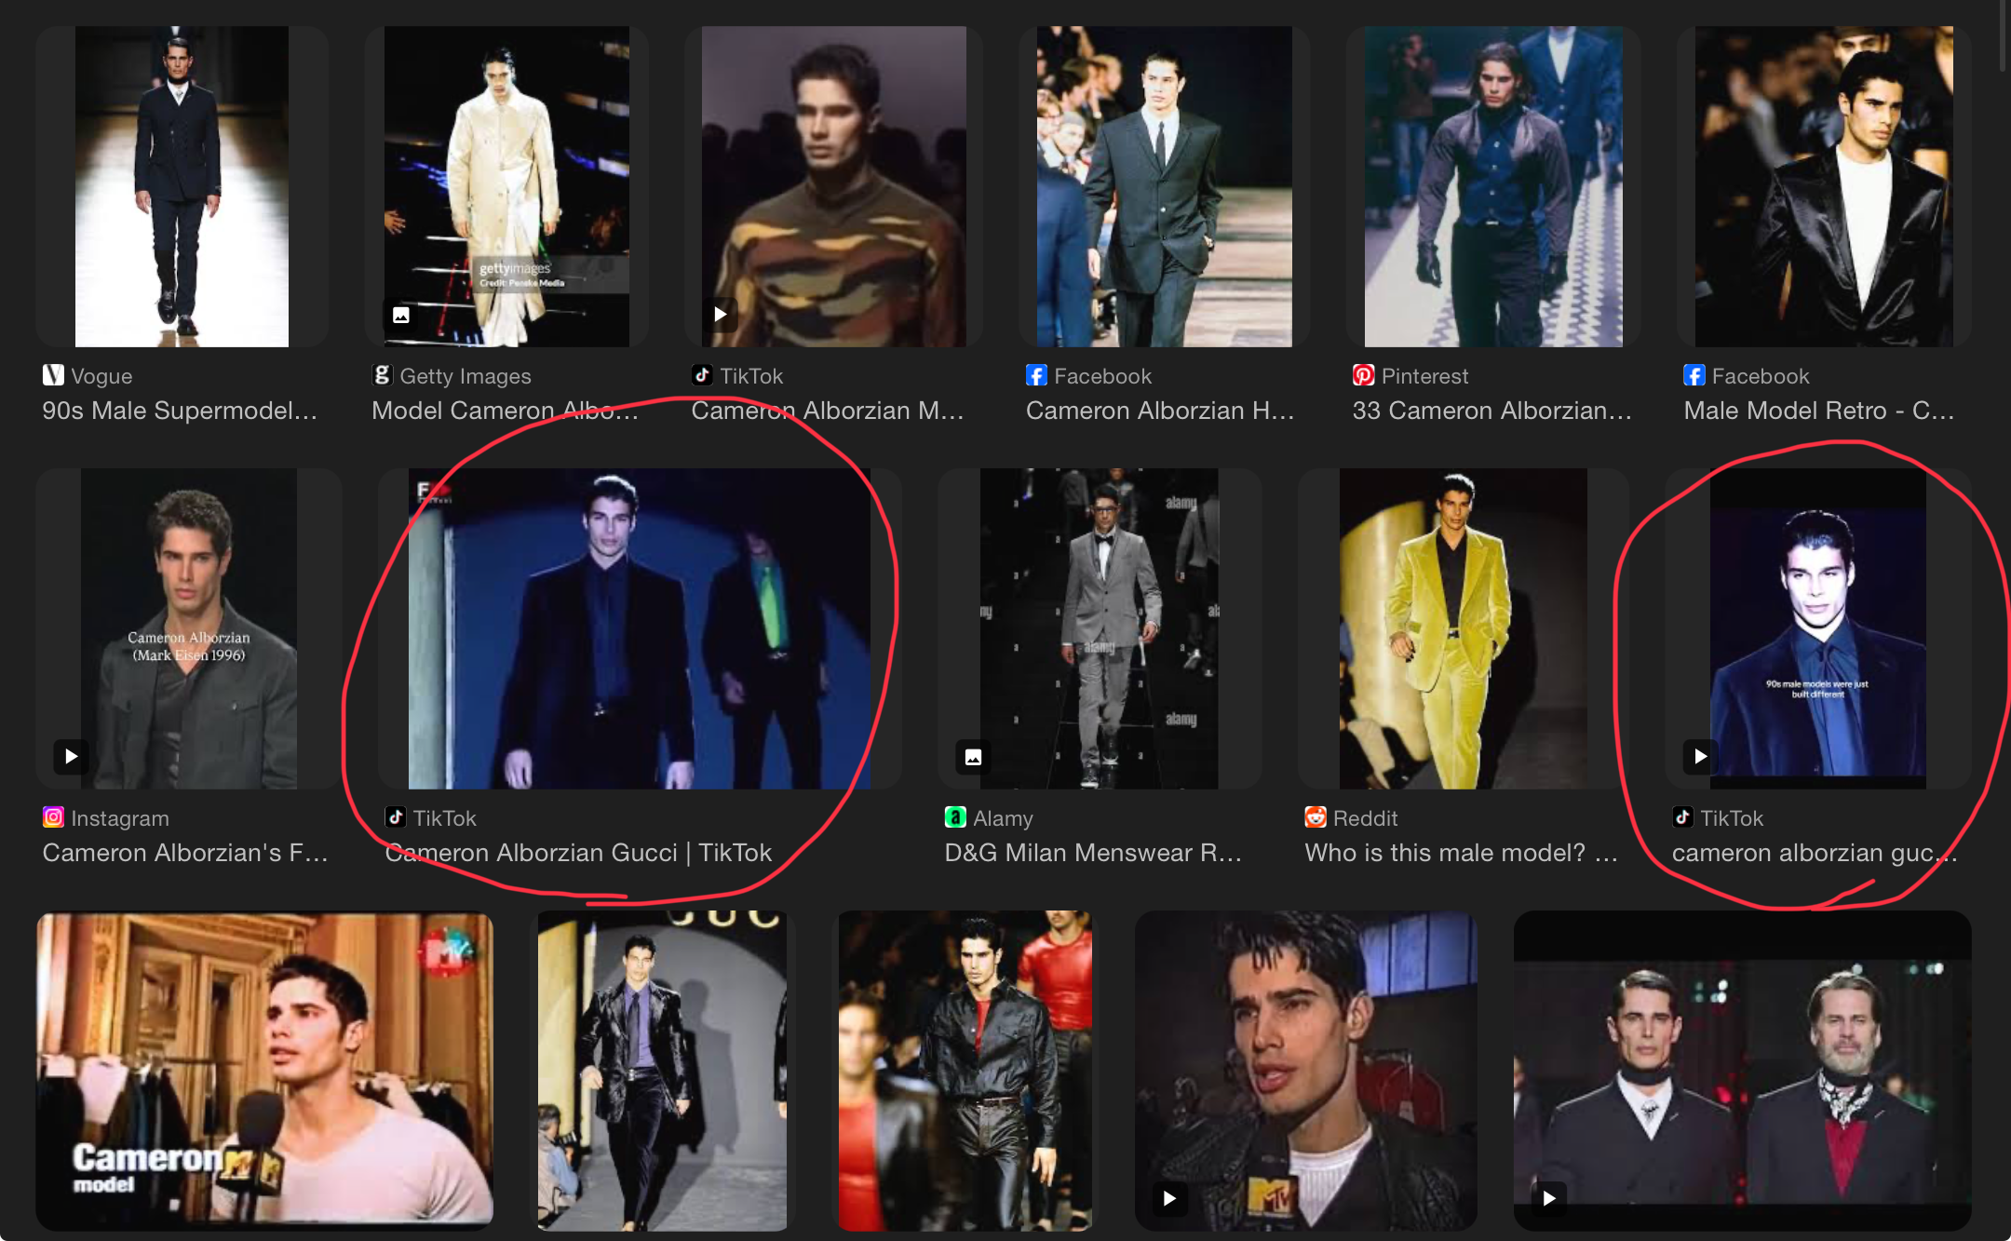
Task: Open 'Who is this male model?' Reddit link
Action: pos(1460,853)
